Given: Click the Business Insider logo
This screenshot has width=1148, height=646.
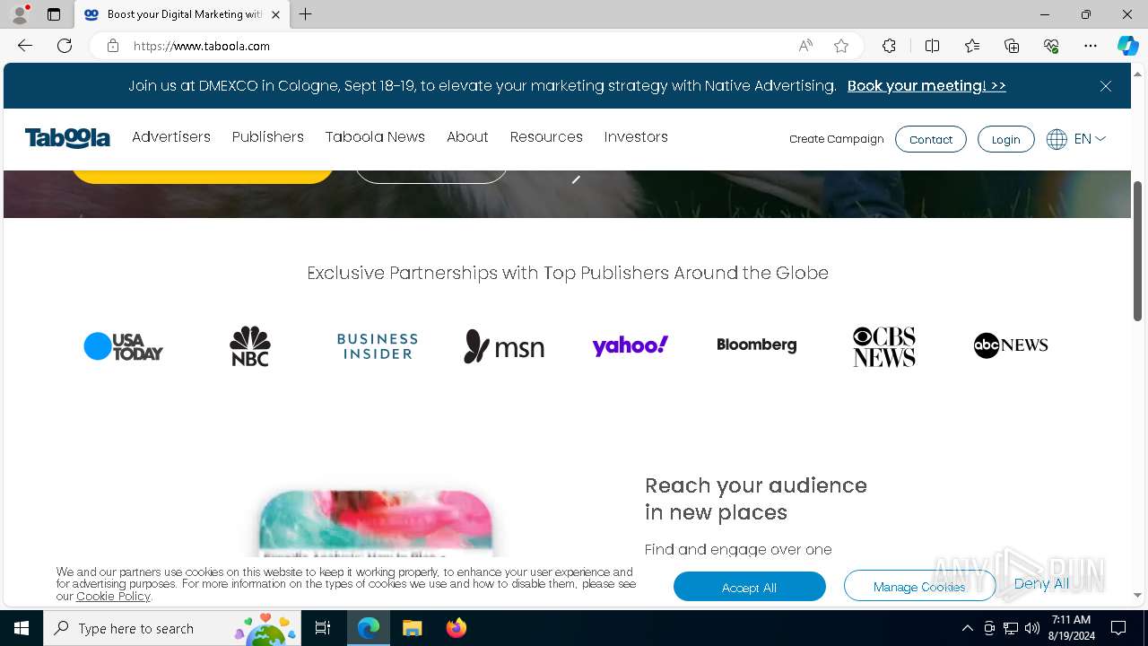Looking at the screenshot, I should 377,346.
